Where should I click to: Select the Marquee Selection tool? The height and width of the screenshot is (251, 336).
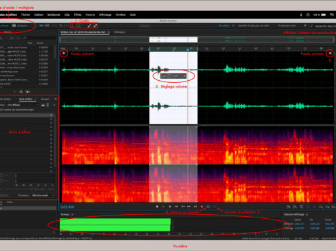coord(78,26)
